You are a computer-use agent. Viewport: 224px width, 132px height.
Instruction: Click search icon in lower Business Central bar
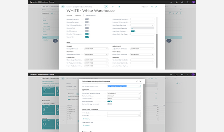pos(171,74)
